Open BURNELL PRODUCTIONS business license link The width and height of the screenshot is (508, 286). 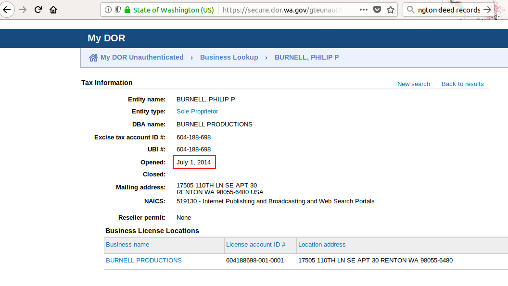144,261
